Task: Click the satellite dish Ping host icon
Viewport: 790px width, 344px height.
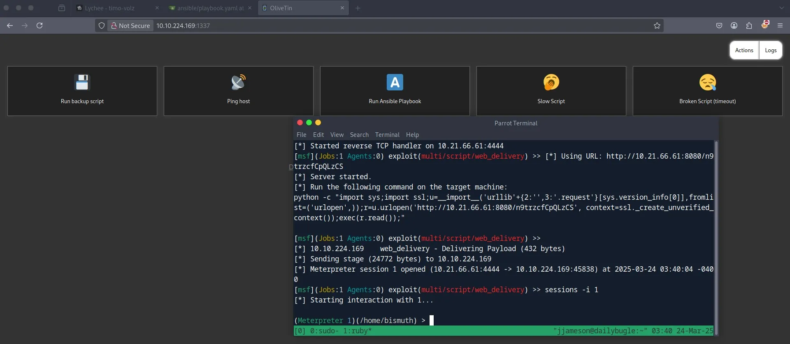Action: pyautogui.click(x=239, y=82)
